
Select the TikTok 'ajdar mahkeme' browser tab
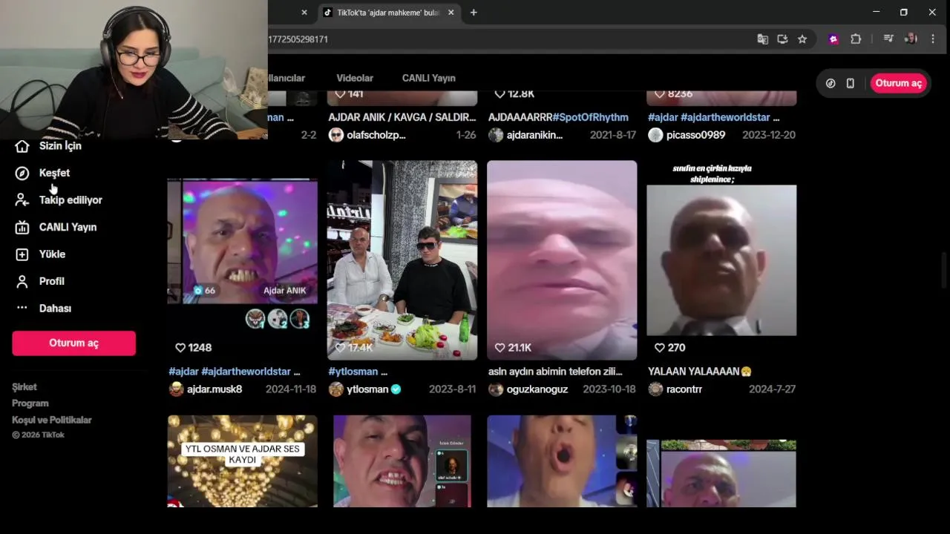tap(387, 13)
